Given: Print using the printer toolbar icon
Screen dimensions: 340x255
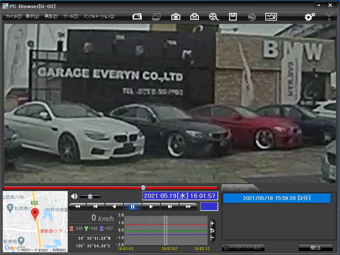Looking at the screenshot, I should [195, 17].
